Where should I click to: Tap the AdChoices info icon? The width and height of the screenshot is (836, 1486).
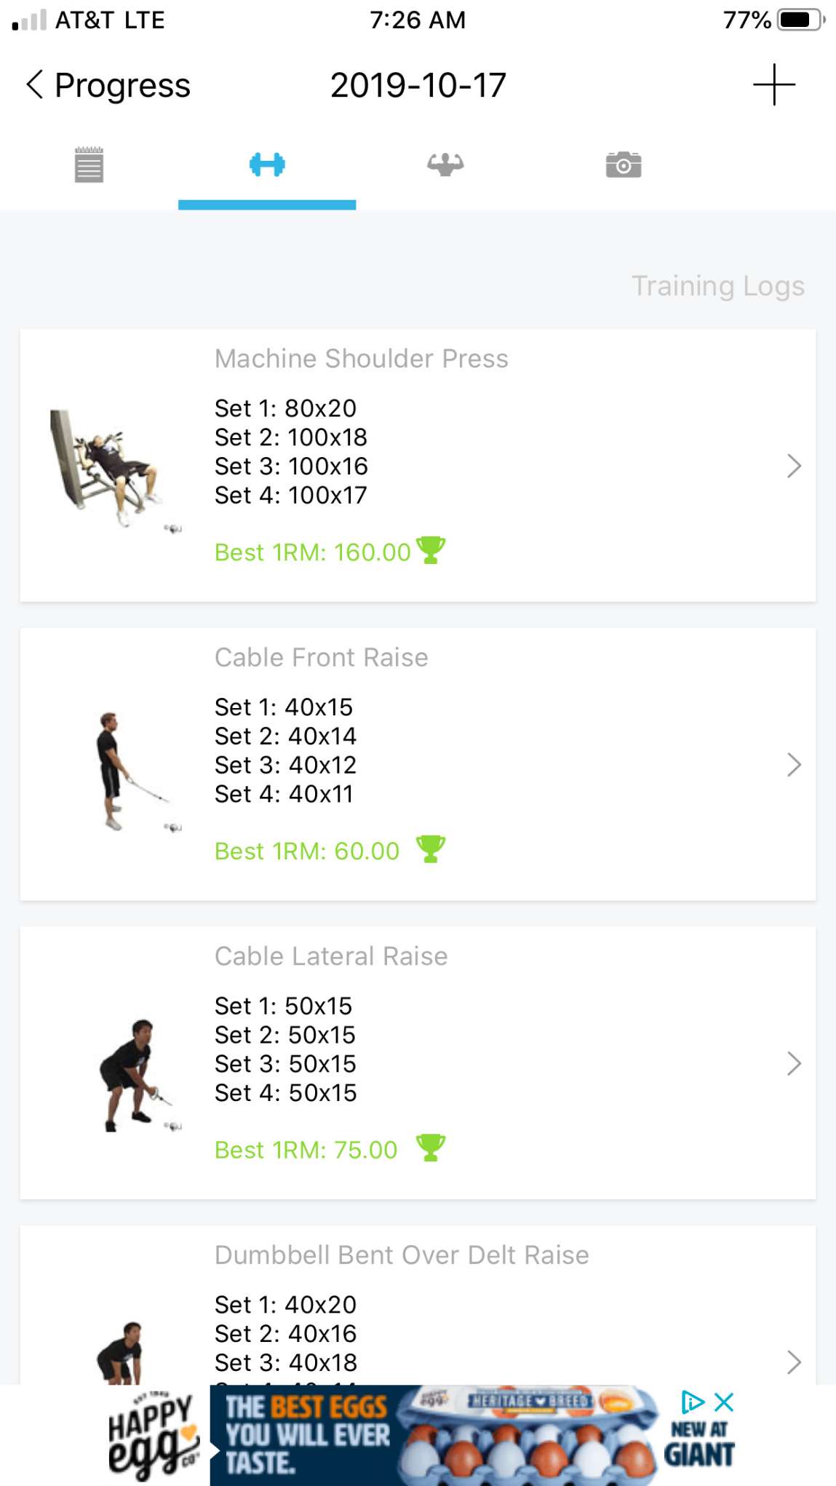692,1402
